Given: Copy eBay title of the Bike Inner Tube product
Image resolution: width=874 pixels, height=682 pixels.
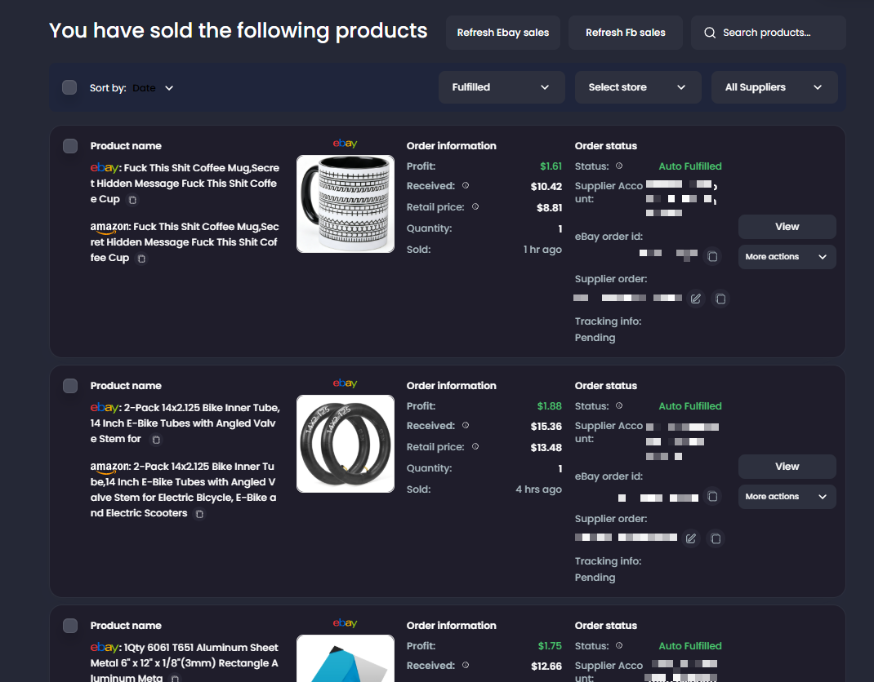Looking at the screenshot, I should click(x=156, y=440).
